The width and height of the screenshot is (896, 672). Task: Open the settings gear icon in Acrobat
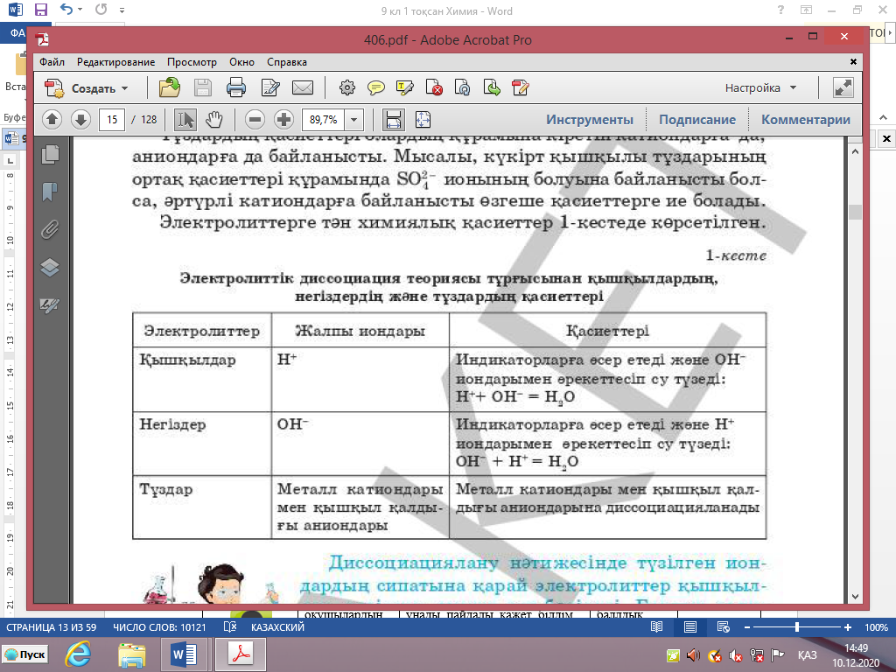(346, 88)
